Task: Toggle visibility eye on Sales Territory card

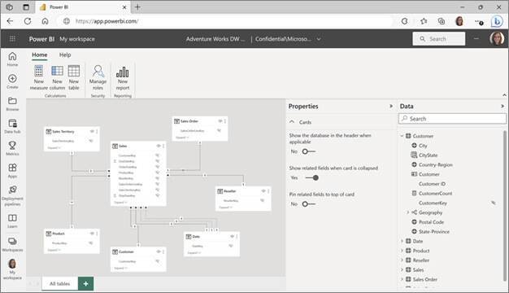Action: 92,132
